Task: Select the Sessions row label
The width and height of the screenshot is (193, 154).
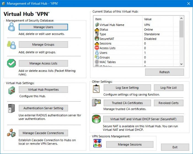Action: [105, 44]
